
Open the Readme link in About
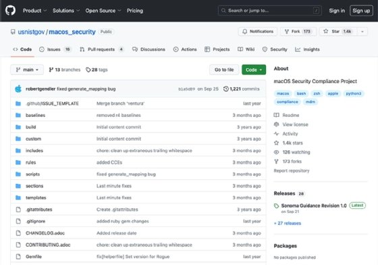click(287, 116)
